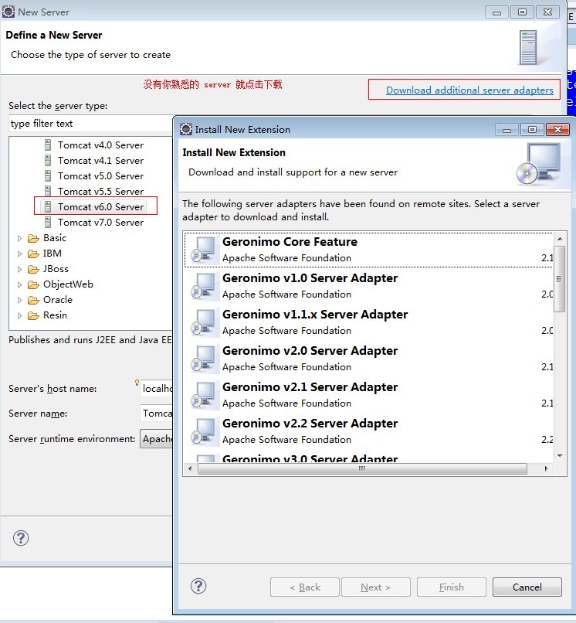Select Geronimo v2.2 Server Adapter entry
Screen dimensions: 576x623
368,431
